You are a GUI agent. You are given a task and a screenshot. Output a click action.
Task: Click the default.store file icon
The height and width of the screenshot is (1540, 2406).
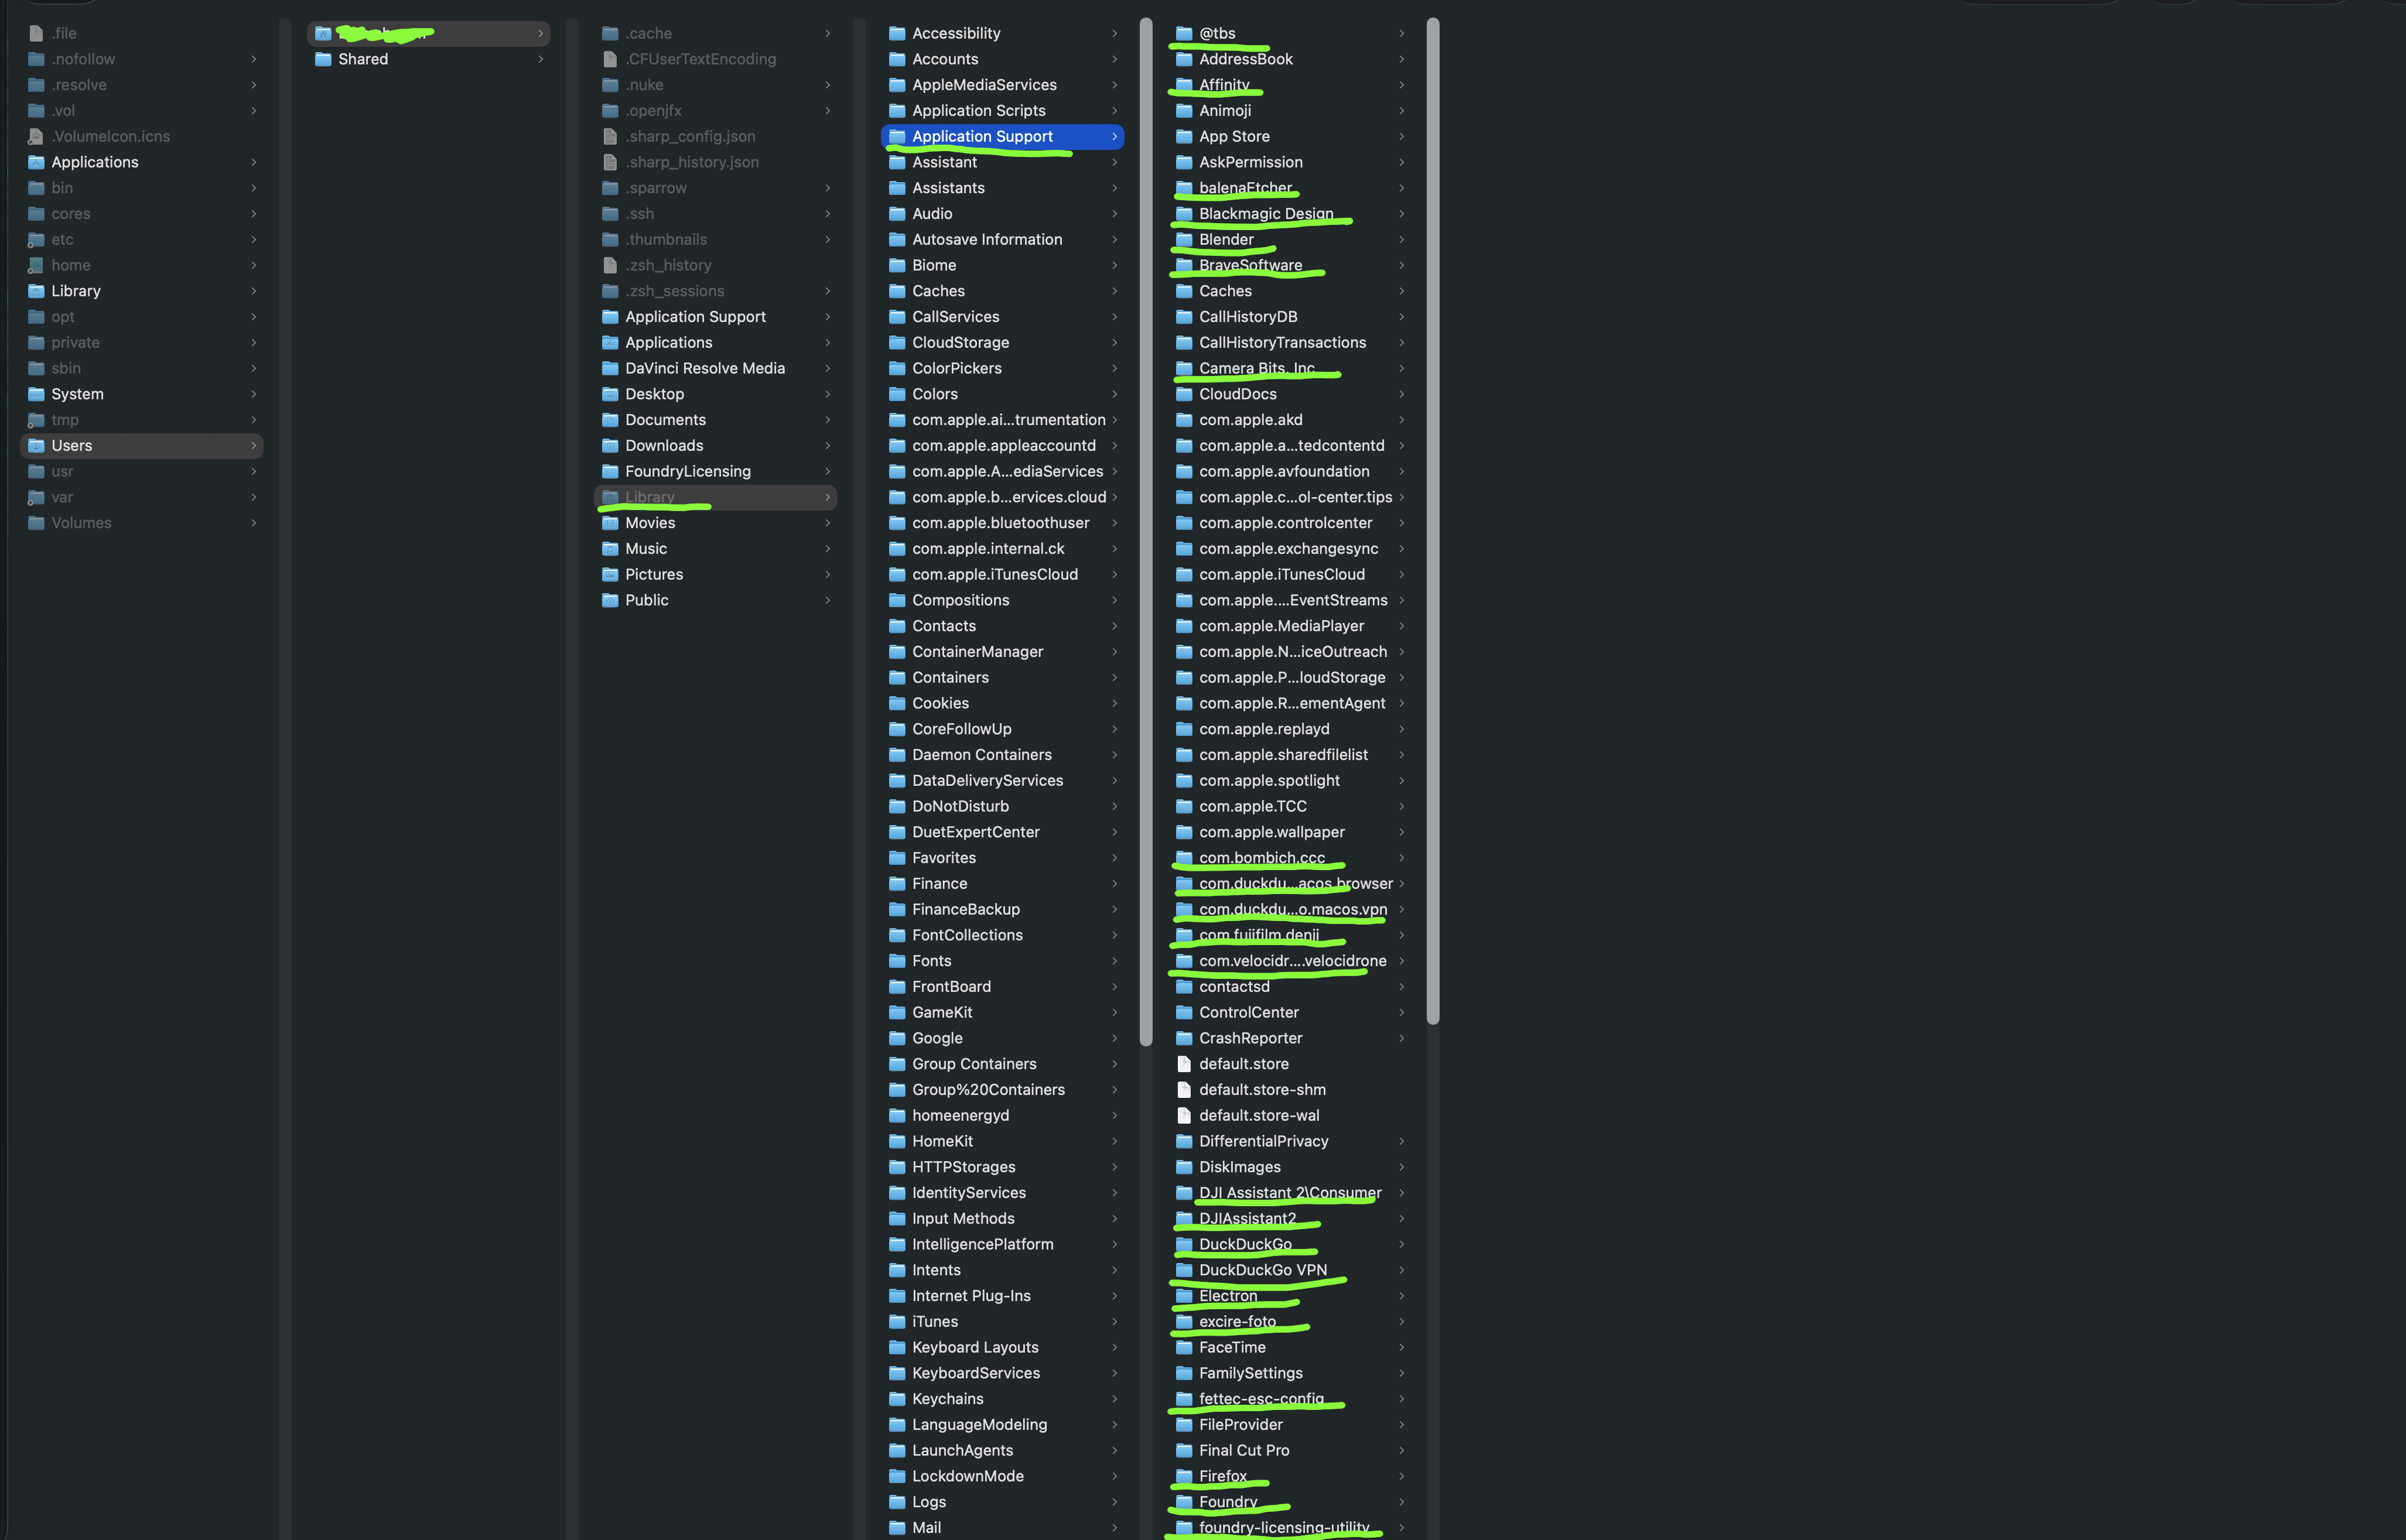pyautogui.click(x=1184, y=1064)
